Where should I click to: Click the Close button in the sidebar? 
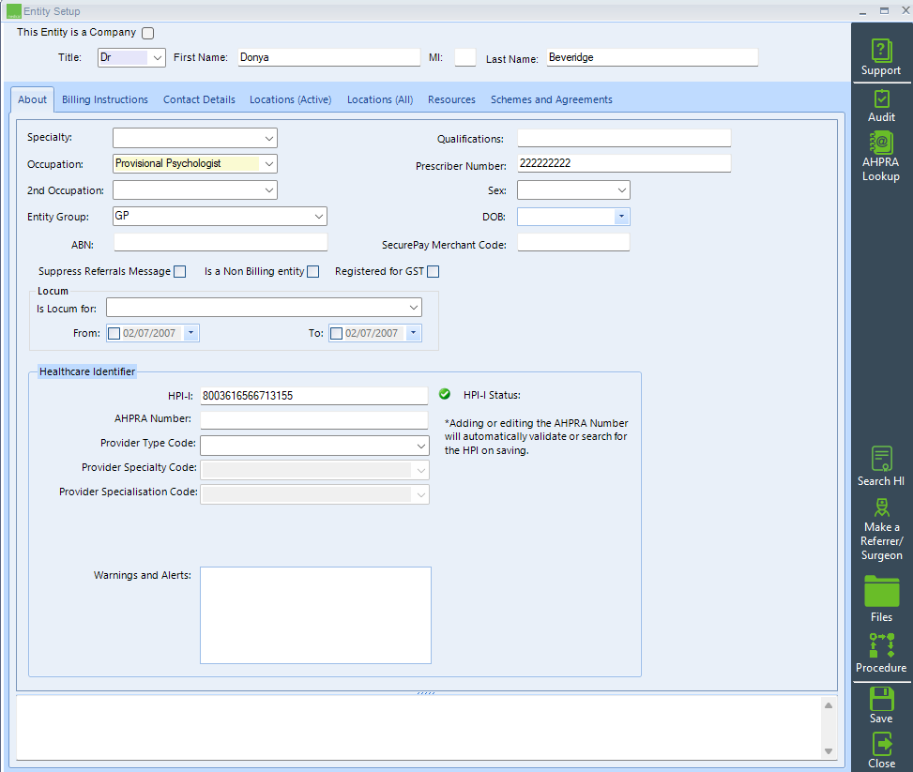click(880, 750)
